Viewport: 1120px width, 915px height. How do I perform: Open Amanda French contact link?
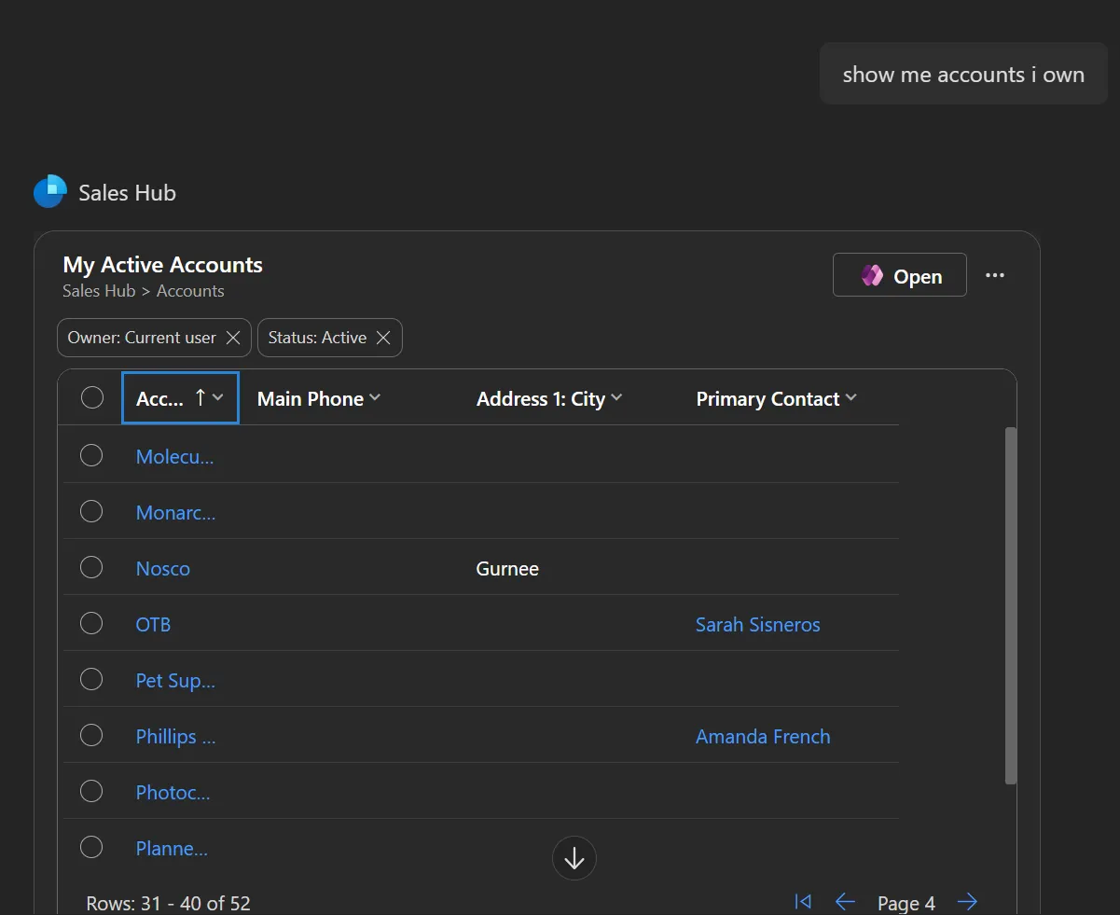coord(763,737)
